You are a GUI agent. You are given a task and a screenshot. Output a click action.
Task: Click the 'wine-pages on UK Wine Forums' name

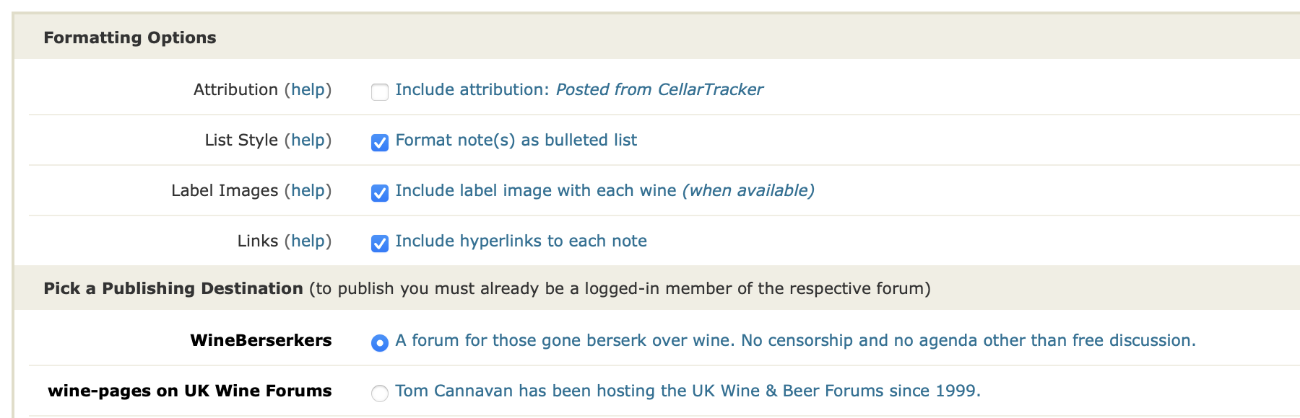click(190, 391)
